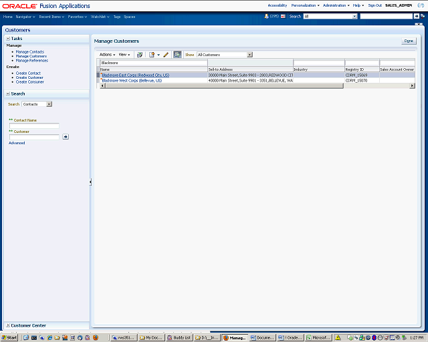Switch to Buddy List taskbar window
Image resolution: width=428 pixels, height=342 pixels.
coord(179,337)
